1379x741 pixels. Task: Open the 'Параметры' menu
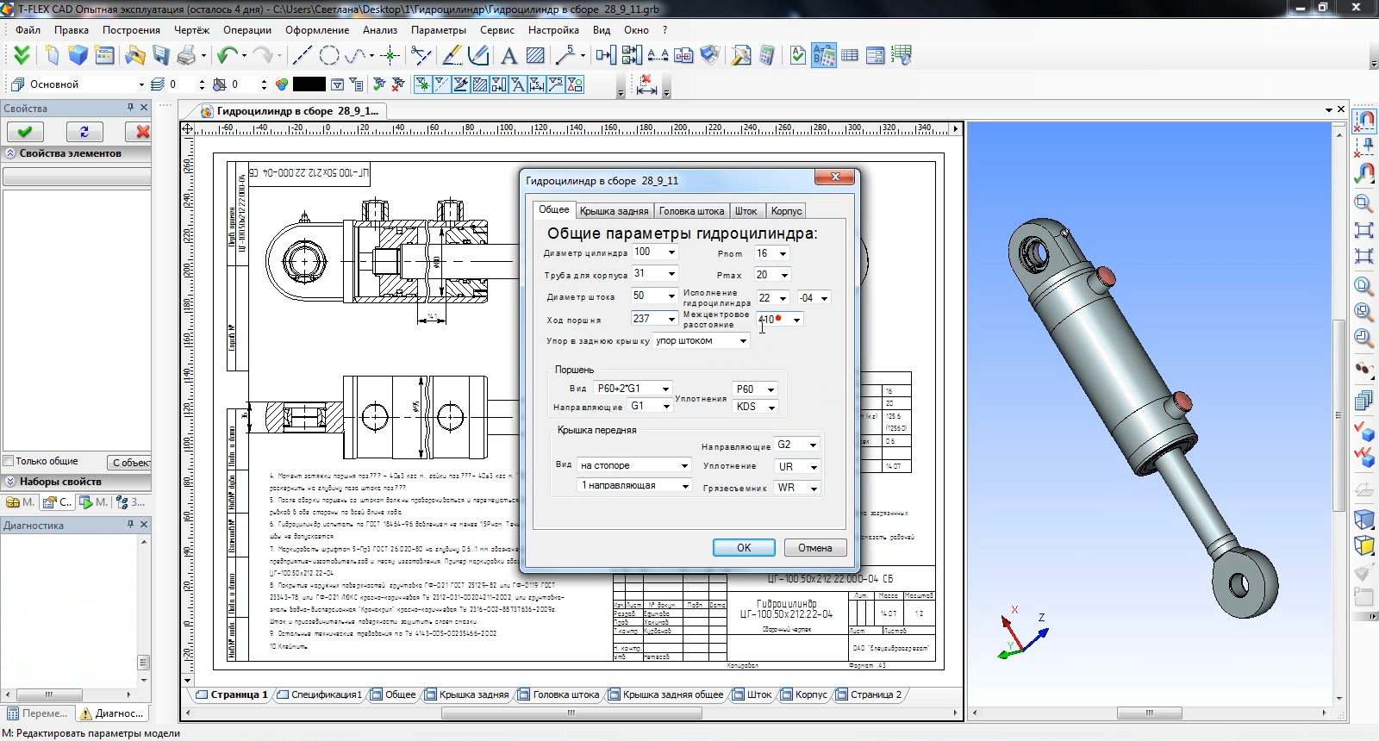438,29
